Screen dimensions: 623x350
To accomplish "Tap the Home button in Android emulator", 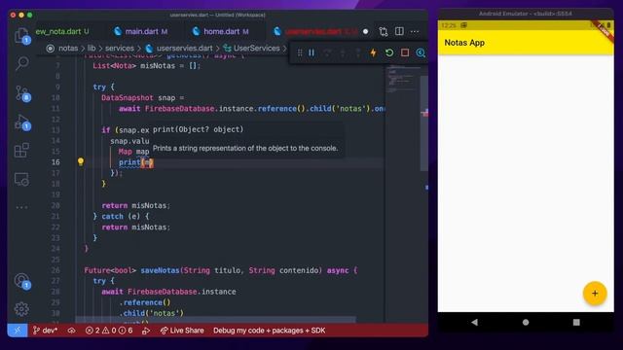I will click(x=526, y=322).
